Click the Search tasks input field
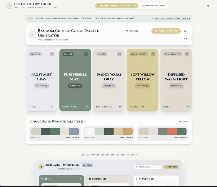The image size is (217, 187). point(148,167)
